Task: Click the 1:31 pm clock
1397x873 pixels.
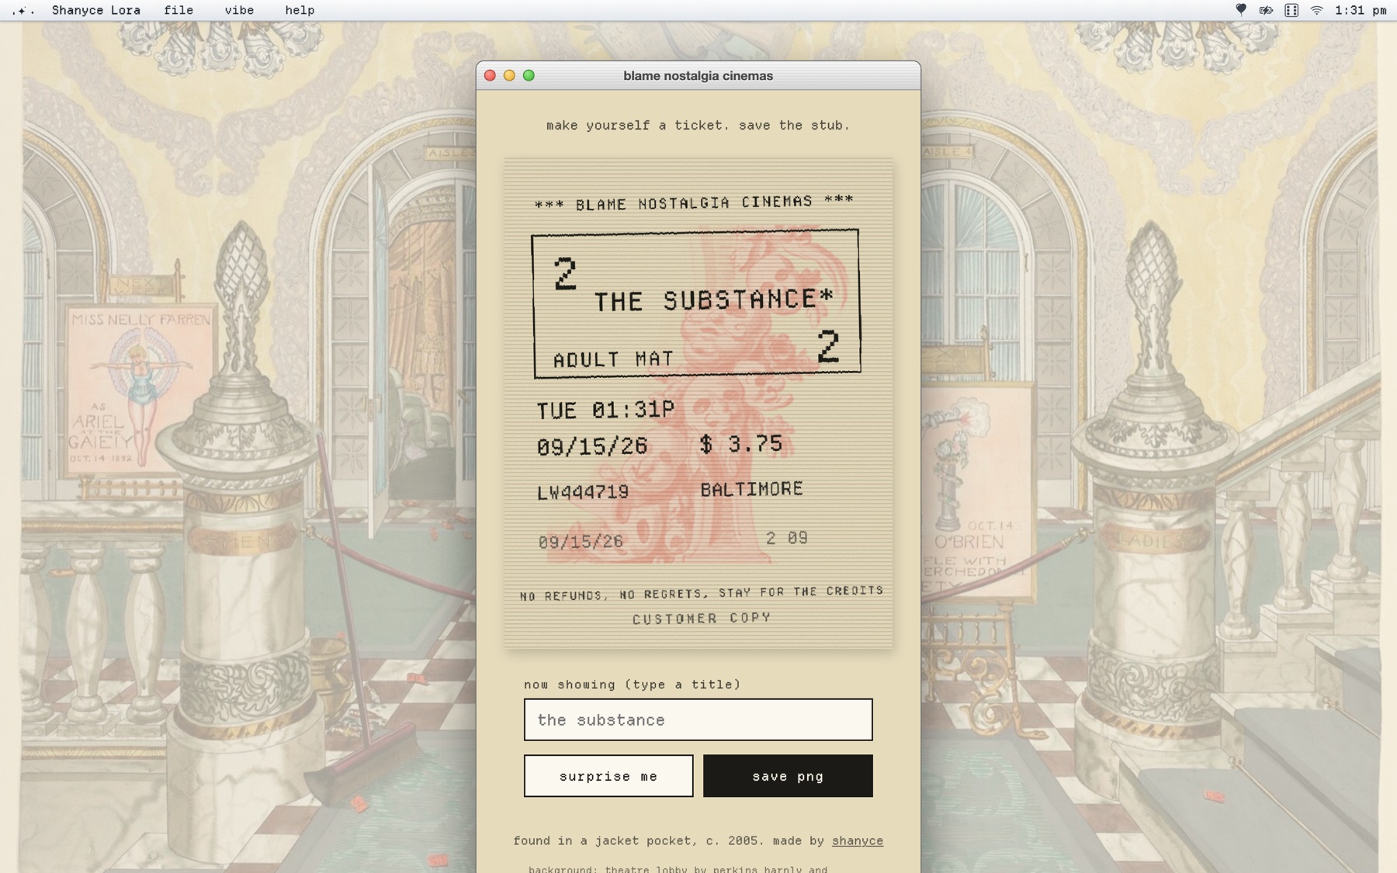Action: point(1361,10)
